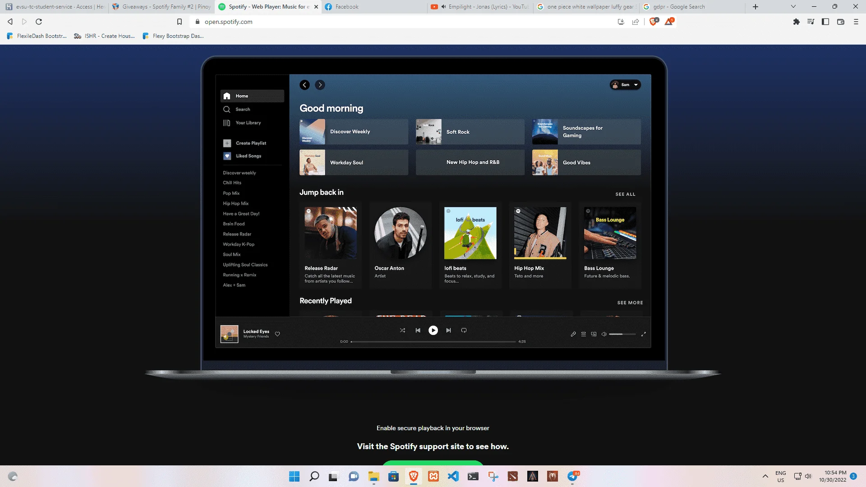Screen dimensions: 866x487
Task: Click the Spotify back chevron button
Action: tap(305, 85)
